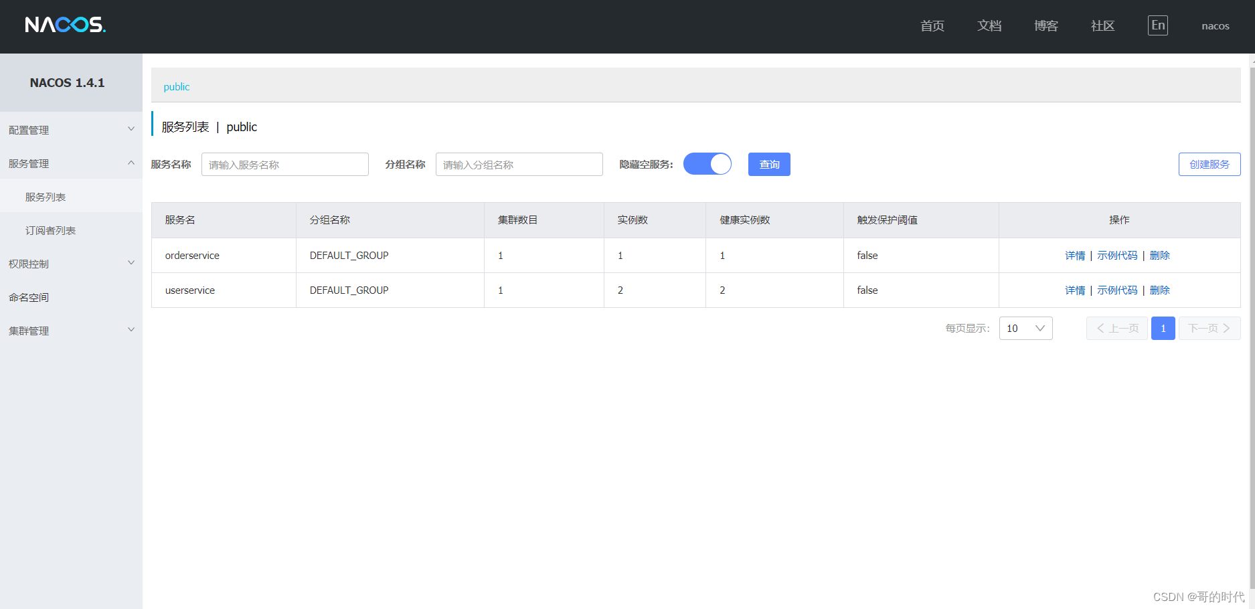The width and height of the screenshot is (1255, 609).
Task: Focus the 分组名称 input field
Action: (519, 165)
